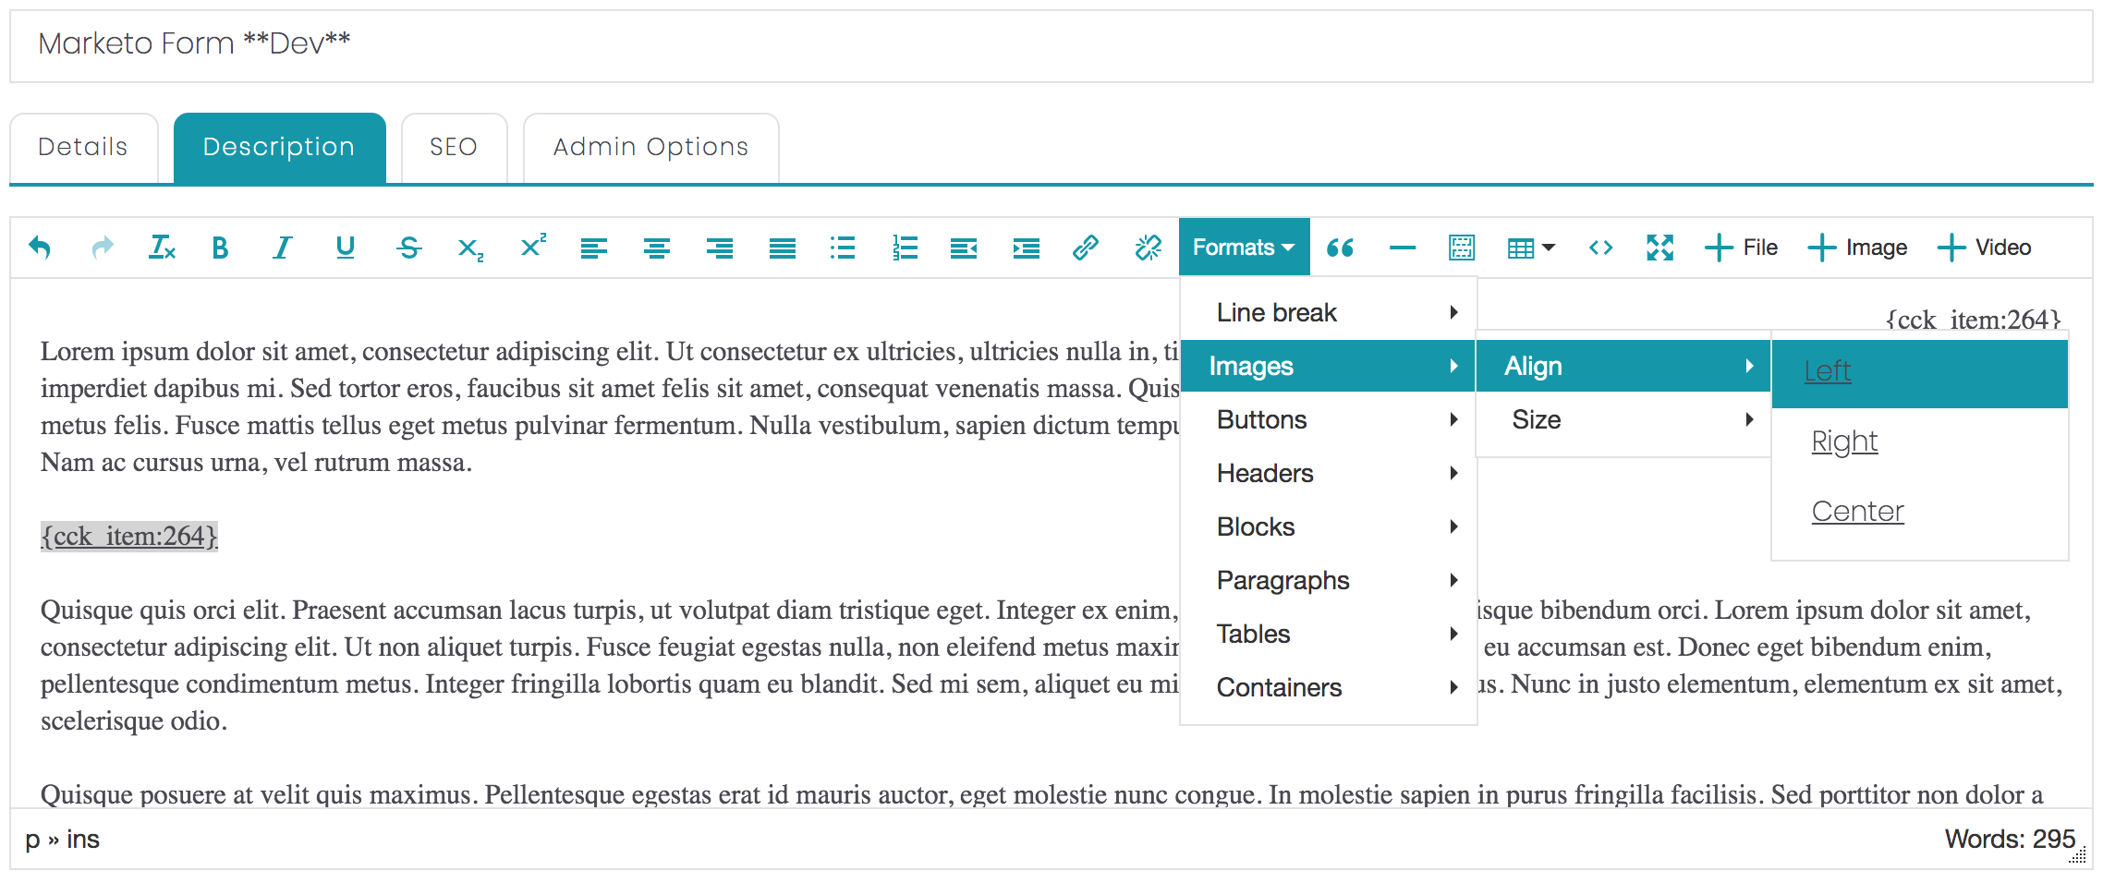Click the clear formatting icon
2103x883 pixels.
[x=162, y=248]
